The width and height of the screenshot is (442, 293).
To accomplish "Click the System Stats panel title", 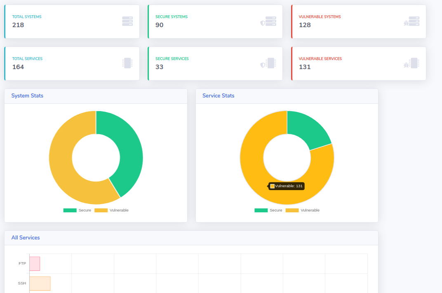I will [x=27, y=96].
